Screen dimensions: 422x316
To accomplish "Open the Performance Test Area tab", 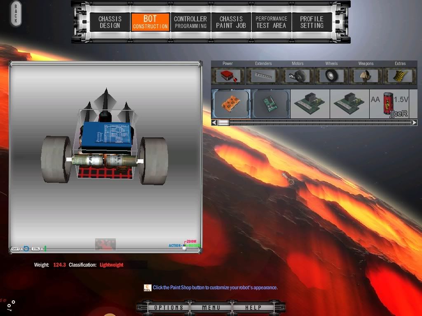I will pyautogui.click(x=271, y=22).
